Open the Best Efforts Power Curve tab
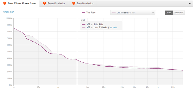The width and height of the screenshot is (193, 96). pyautogui.click(x=20, y=3)
